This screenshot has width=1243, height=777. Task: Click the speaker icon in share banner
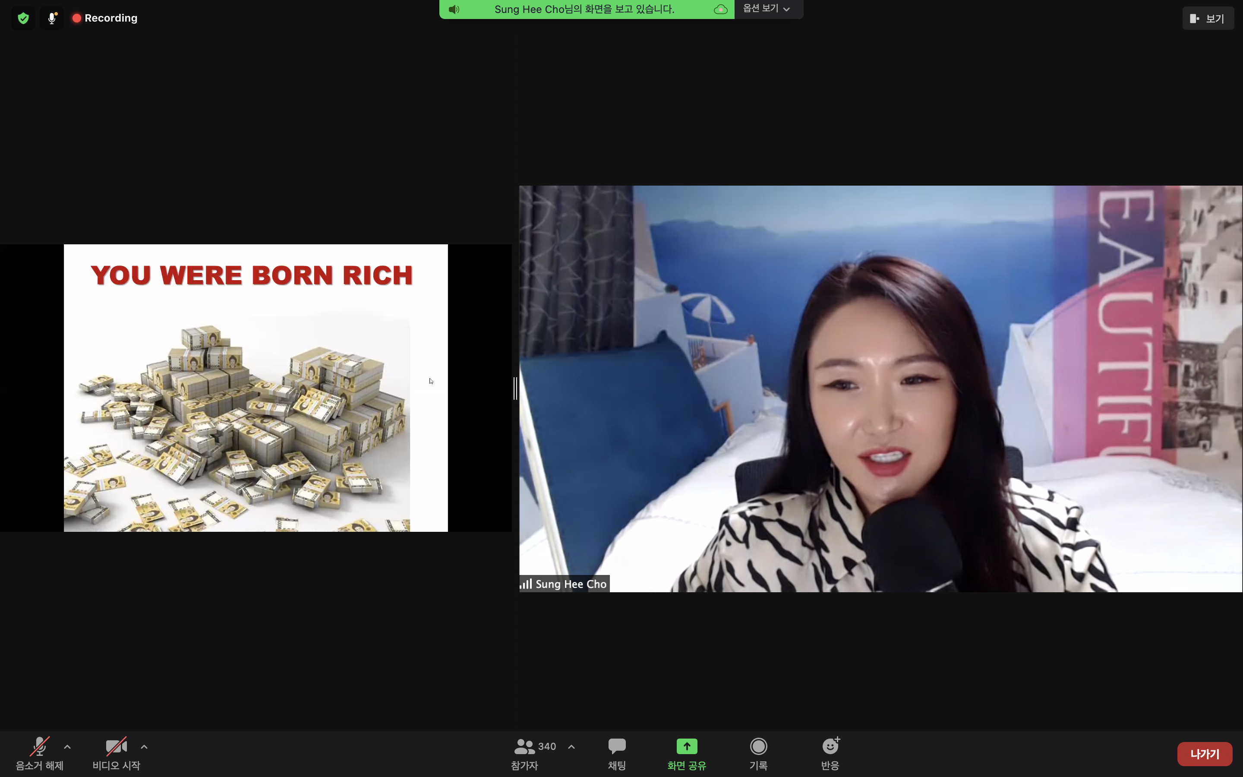pyautogui.click(x=454, y=9)
